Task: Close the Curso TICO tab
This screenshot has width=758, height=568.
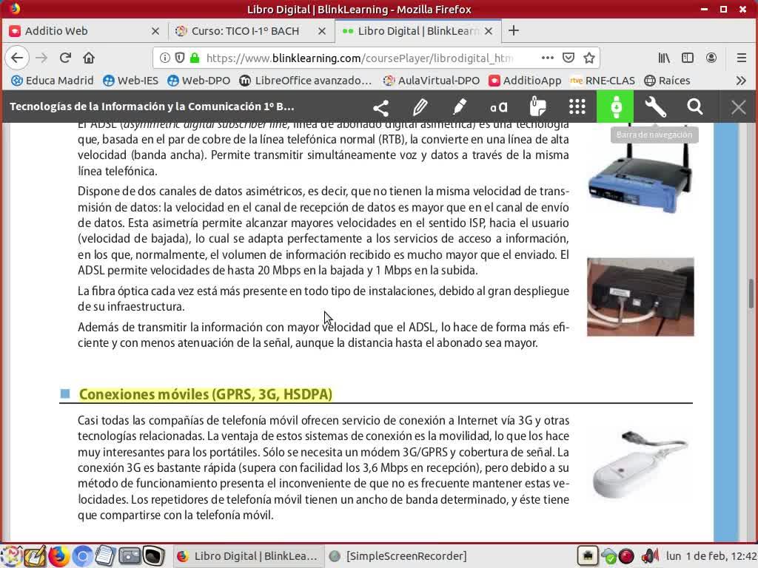Action: (x=322, y=31)
